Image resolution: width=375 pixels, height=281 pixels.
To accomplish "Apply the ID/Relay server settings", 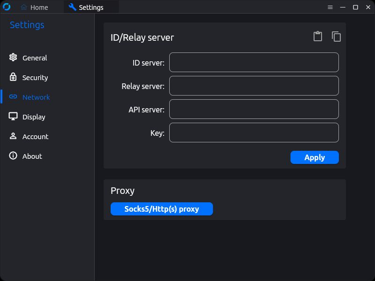I will (315, 157).
